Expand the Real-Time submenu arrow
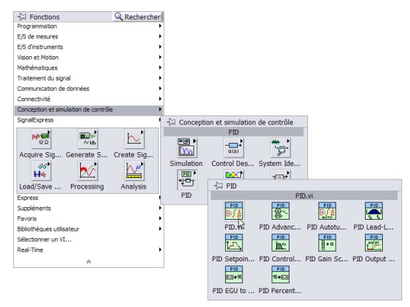Image resolution: width=410 pixels, height=307 pixels. coord(160,249)
